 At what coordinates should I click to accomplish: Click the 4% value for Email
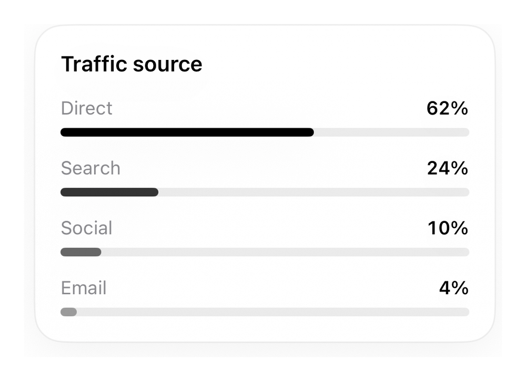point(454,288)
